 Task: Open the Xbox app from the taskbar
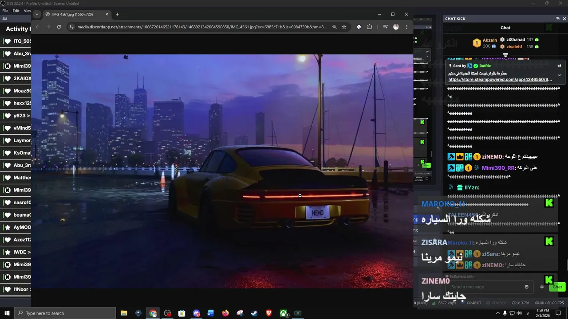click(x=283, y=313)
